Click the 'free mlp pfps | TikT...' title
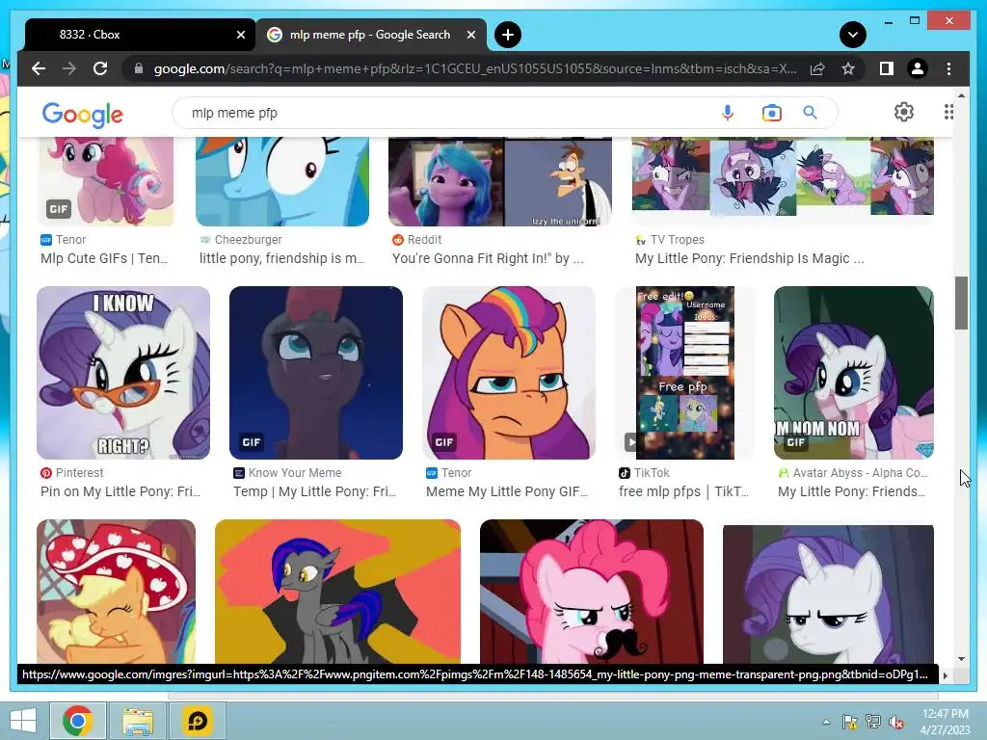This screenshot has width=987, height=740. pos(683,491)
